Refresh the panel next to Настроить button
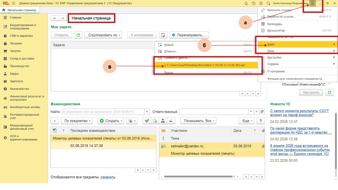This screenshot has height=190, width=338. [x=330, y=93]
